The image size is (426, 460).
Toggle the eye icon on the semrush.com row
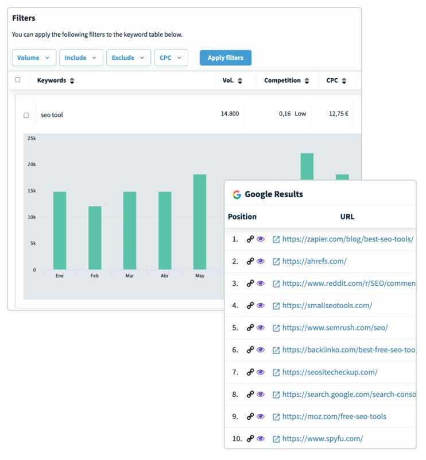(261, 327)
